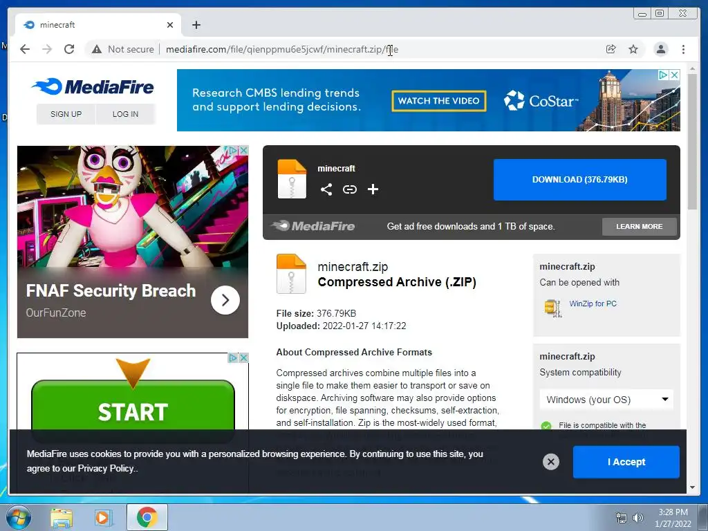The height and width of the screenshot is (531, 708).
Task: Open Windows Explorer from taskbar
Action: click(x=62, y=517)
